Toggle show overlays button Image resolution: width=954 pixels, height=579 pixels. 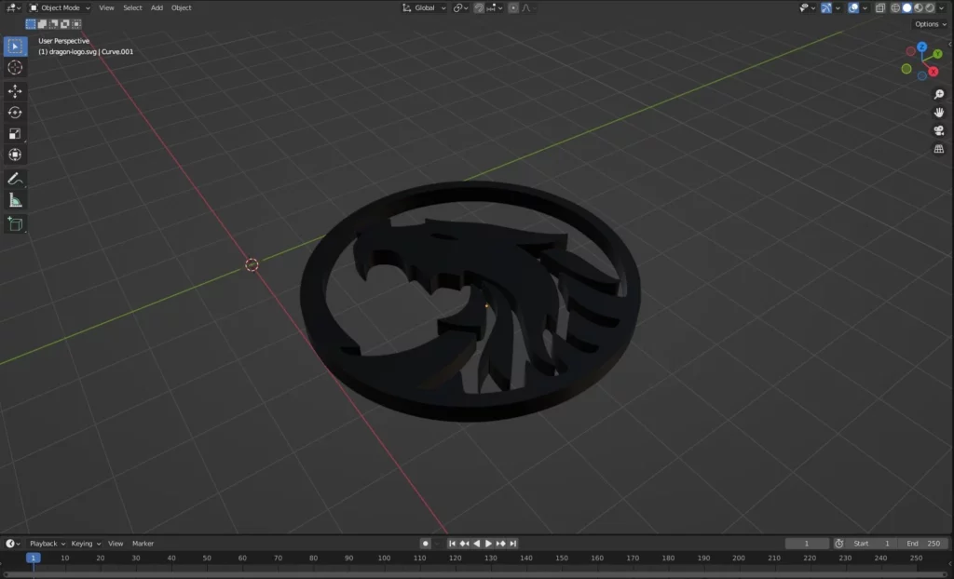click(853, 7)
